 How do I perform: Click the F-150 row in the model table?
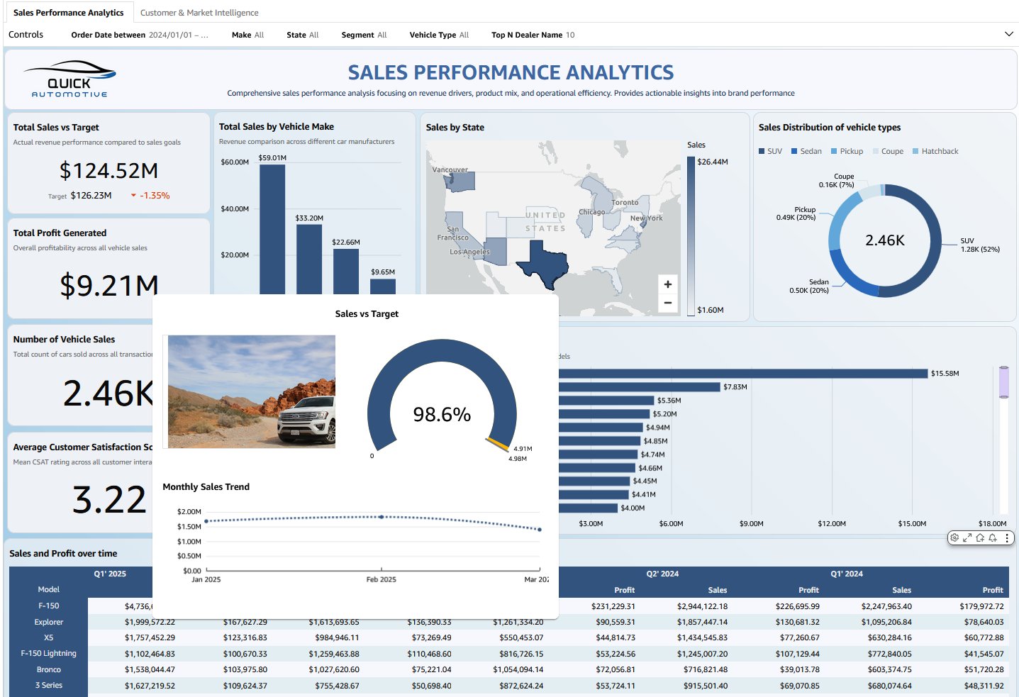[49, 606]
